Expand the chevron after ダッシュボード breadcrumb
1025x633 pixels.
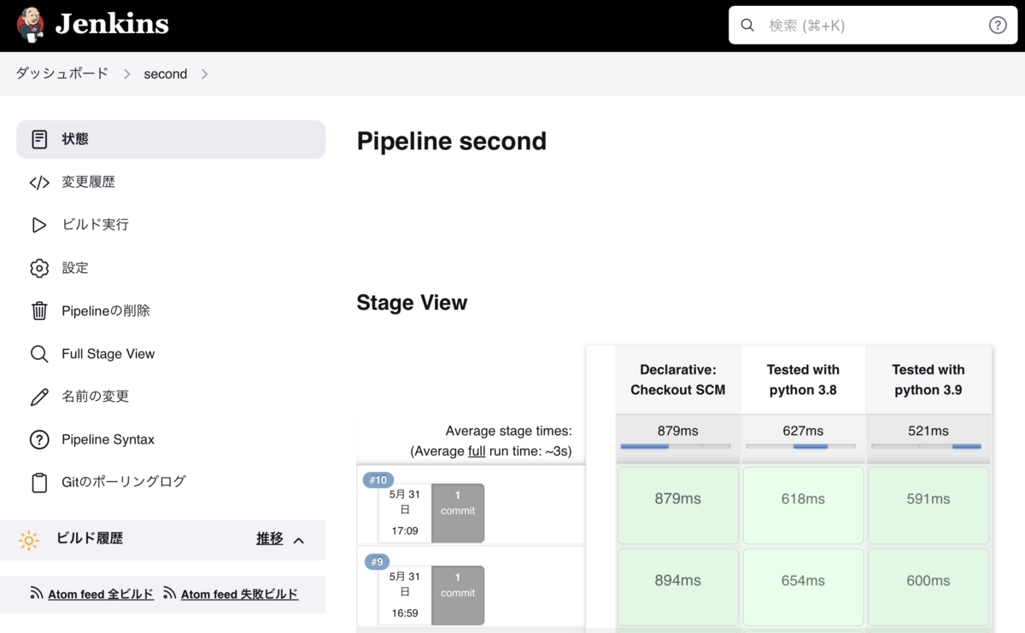tap(126, 74)
